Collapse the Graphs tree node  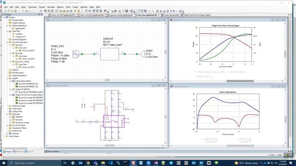click(x=7, y=78)
